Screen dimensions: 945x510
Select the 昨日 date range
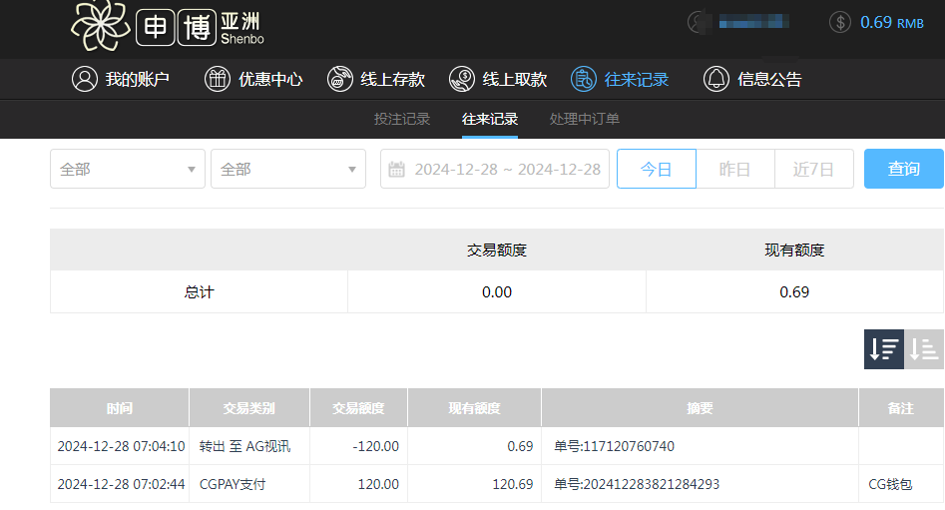(x=734, y=169)
